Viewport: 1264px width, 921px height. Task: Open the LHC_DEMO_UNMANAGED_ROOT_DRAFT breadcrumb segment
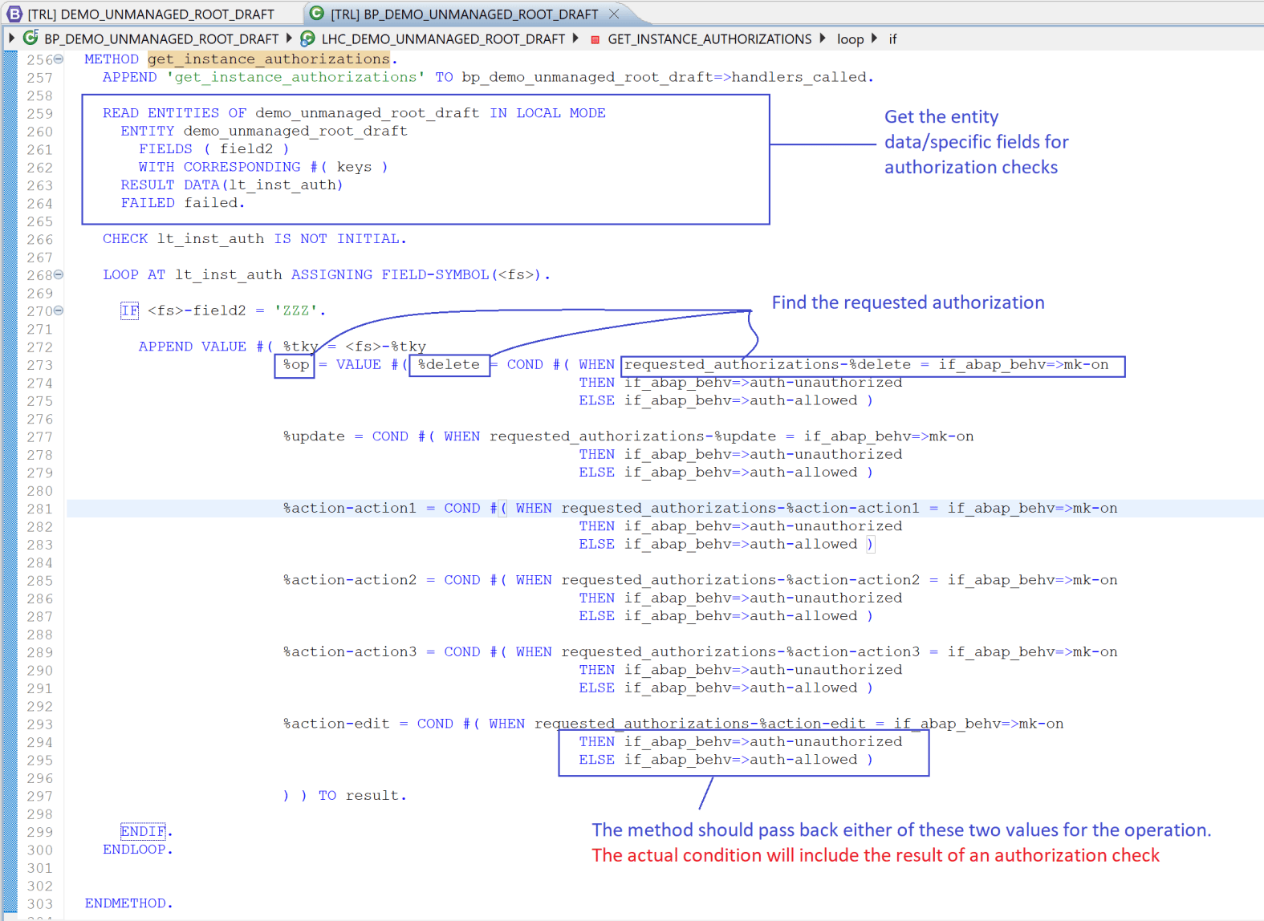point(443,39)
